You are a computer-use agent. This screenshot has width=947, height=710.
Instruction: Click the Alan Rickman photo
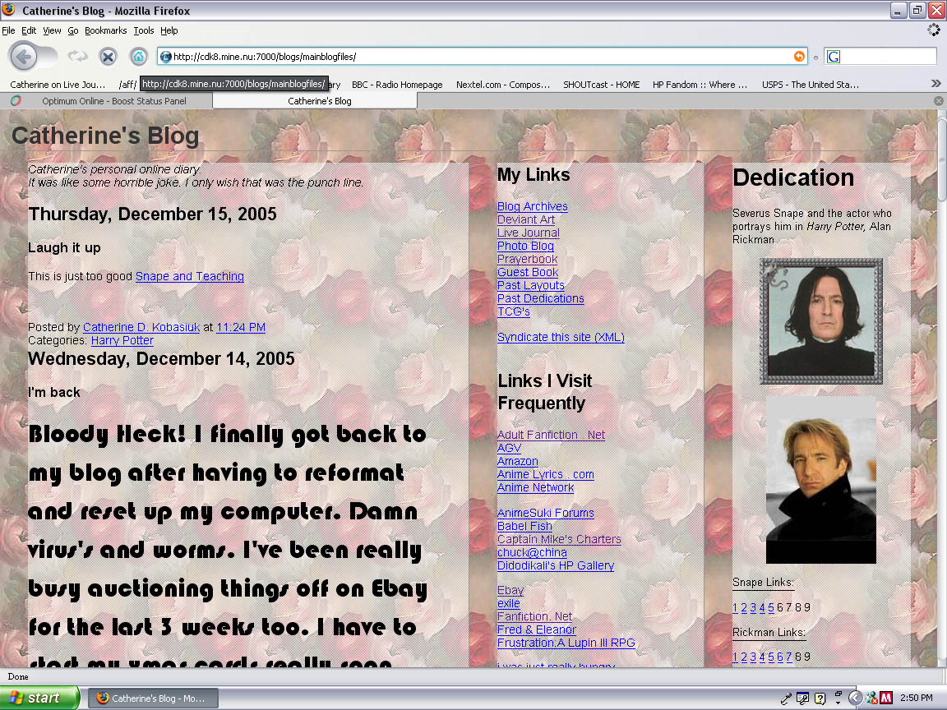click(x=820, y=480)
